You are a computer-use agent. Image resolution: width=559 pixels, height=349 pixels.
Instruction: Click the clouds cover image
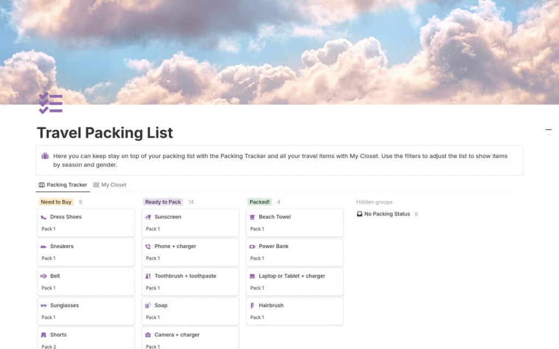279,52
